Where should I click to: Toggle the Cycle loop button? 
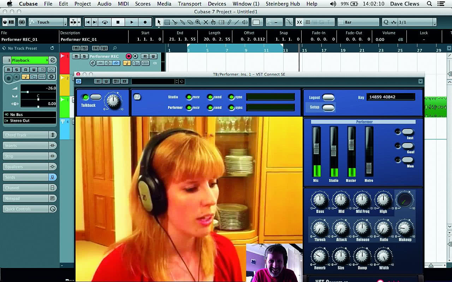105,22
